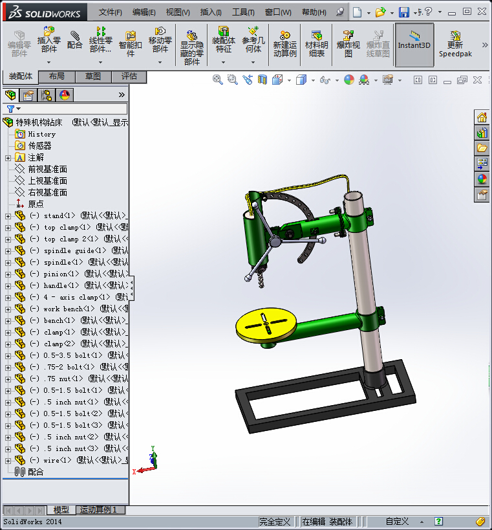
Task: Click Appearances sphere in task pane
Action: pyautogui.click(x=482, y=179)
